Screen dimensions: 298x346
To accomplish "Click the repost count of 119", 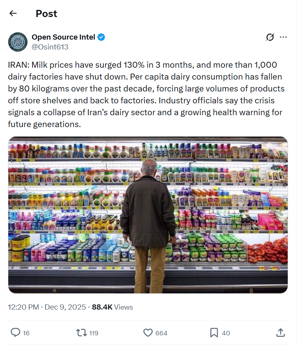I will coord(93,333).
